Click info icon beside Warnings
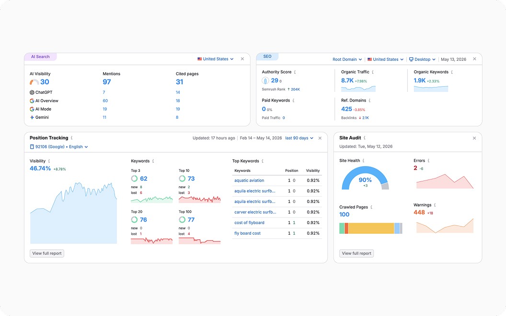Viewport: 506px width, 316px height. [435, 205]
